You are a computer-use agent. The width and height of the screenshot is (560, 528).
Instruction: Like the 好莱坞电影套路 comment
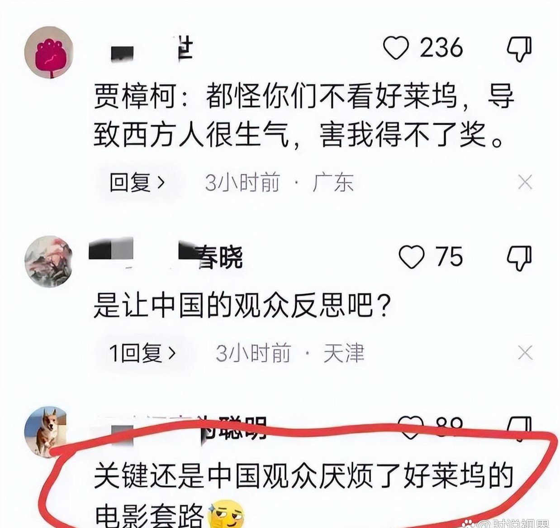coord(410,427)
